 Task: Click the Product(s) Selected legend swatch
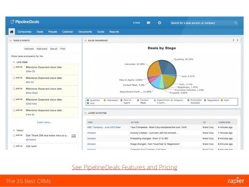[189, 100]
